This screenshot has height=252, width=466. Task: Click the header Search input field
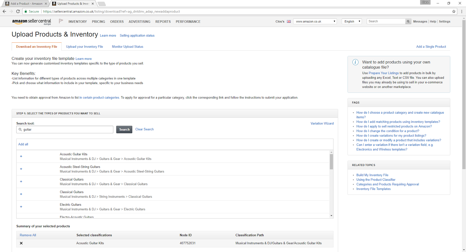tap(386, 21)
